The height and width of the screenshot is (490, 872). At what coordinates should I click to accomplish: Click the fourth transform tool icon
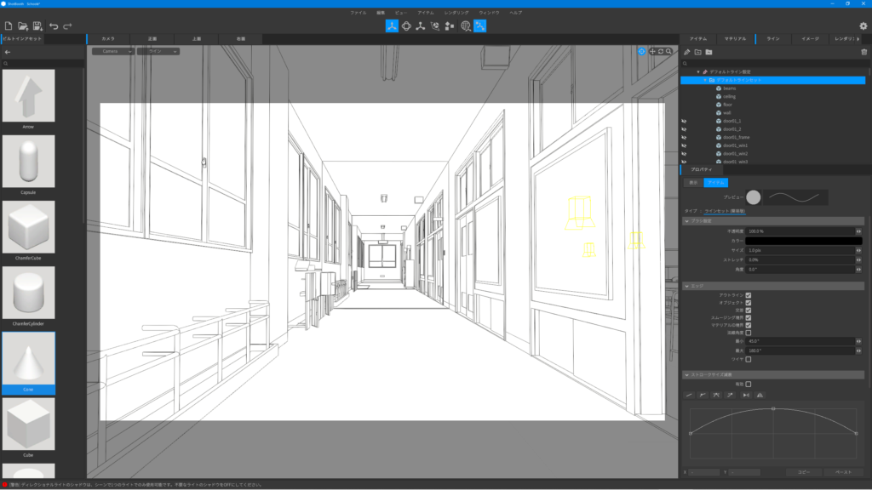point(435,26)
